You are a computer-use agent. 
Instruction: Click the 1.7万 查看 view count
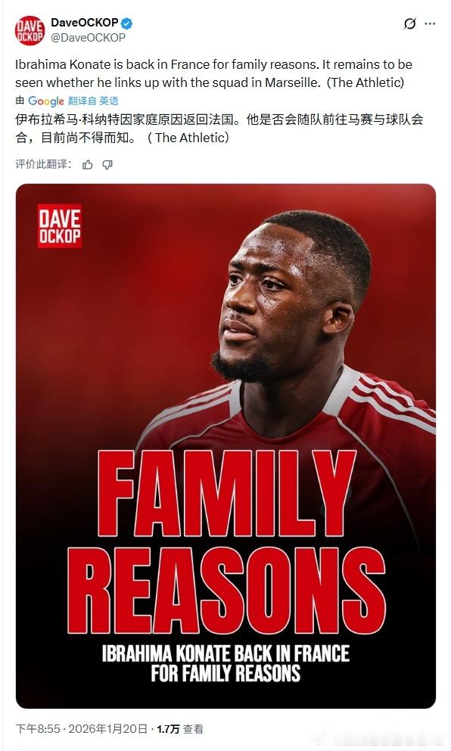tap(180, 729)
